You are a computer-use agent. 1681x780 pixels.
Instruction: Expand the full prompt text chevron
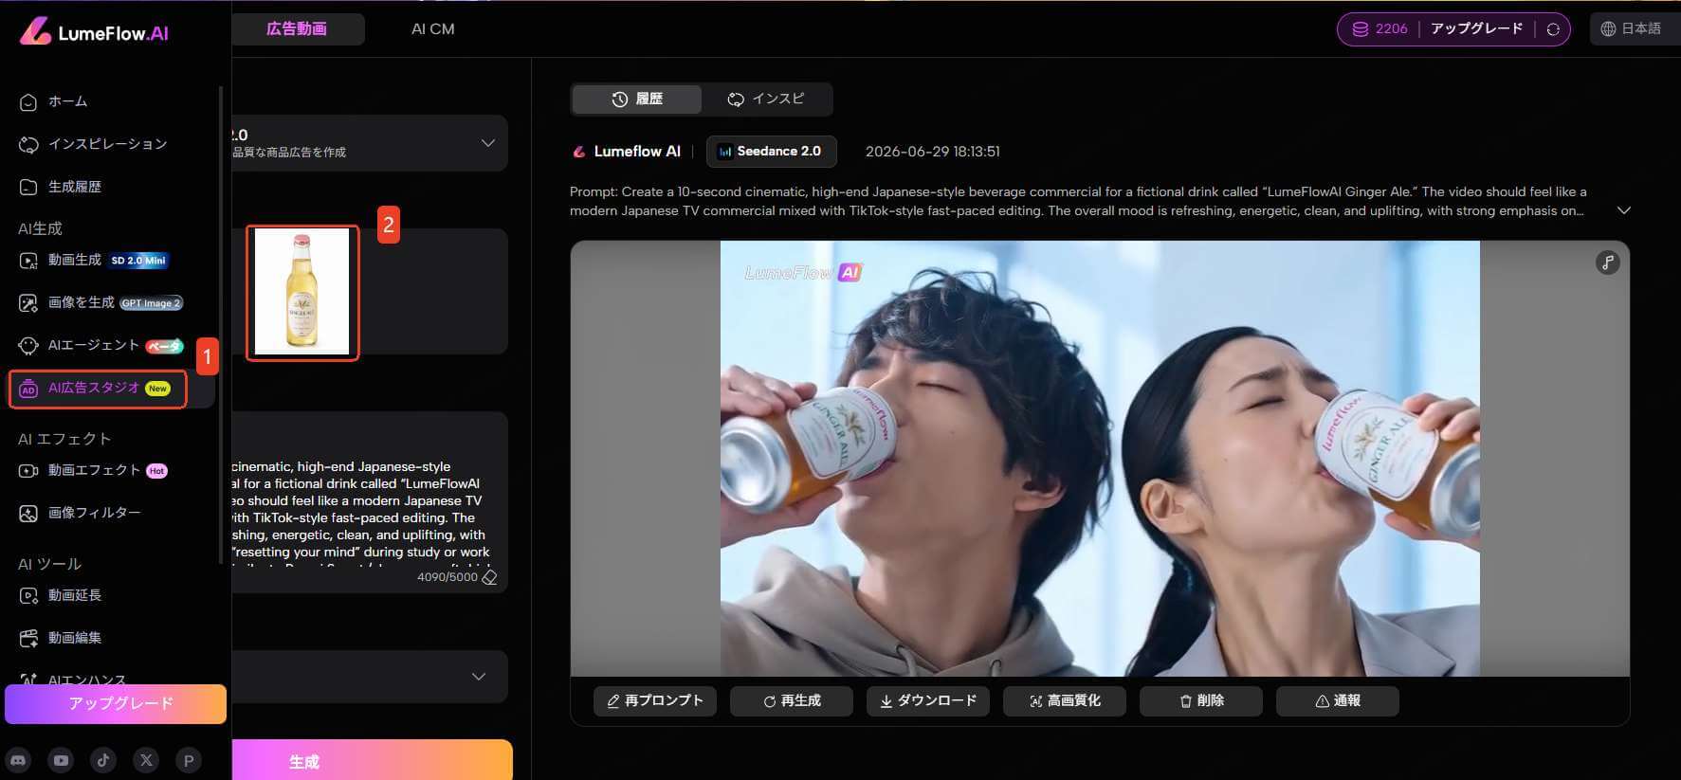(x=1624, y=210)
